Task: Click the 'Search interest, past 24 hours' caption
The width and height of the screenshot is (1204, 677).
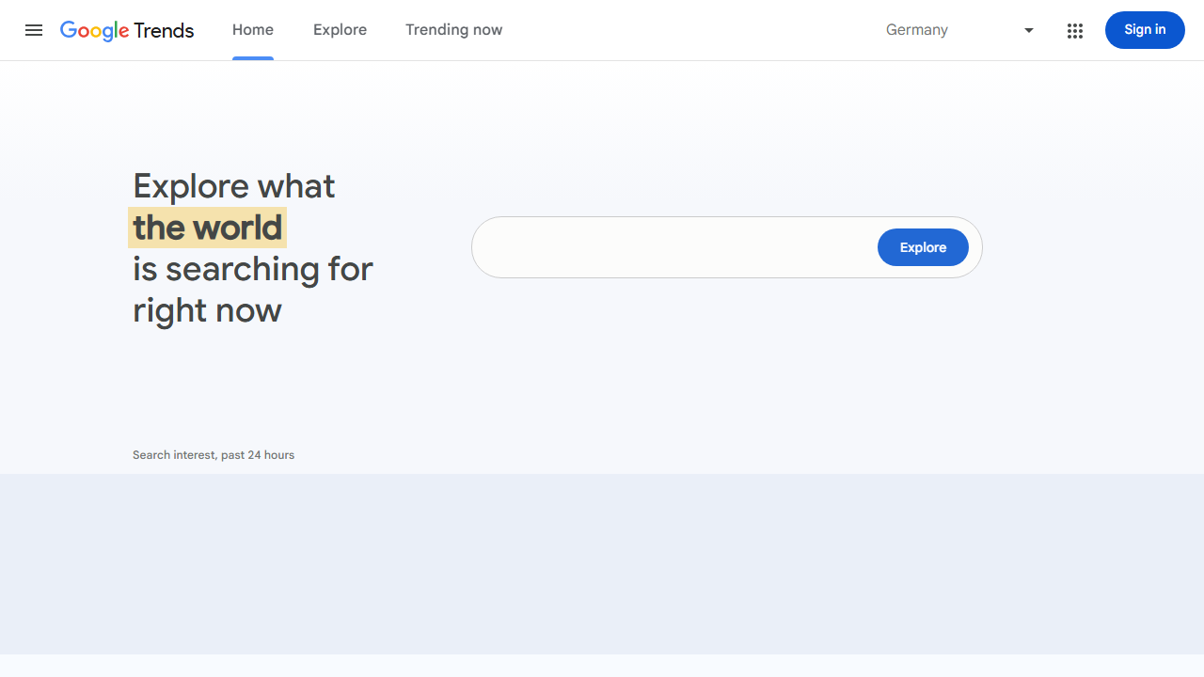Action: click(214, 454)
